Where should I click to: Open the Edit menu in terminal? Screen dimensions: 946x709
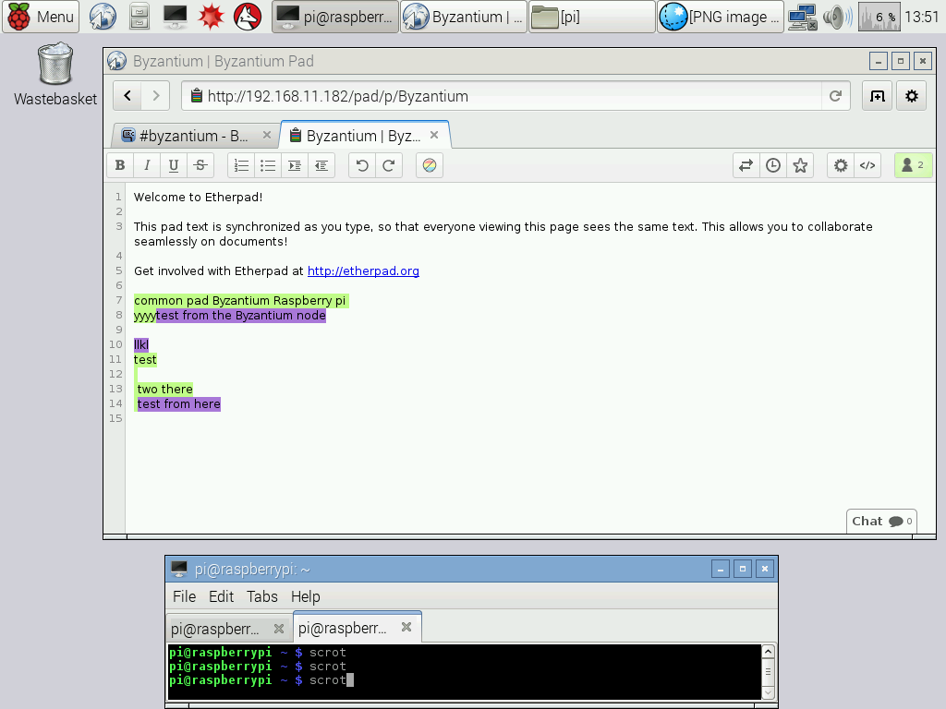221,596
